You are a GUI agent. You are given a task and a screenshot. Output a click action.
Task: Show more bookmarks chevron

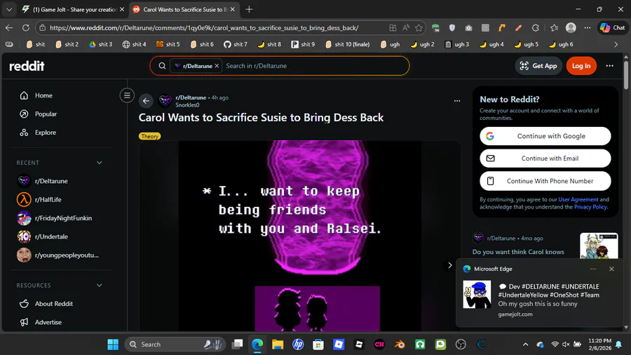[x=616, y=44]
